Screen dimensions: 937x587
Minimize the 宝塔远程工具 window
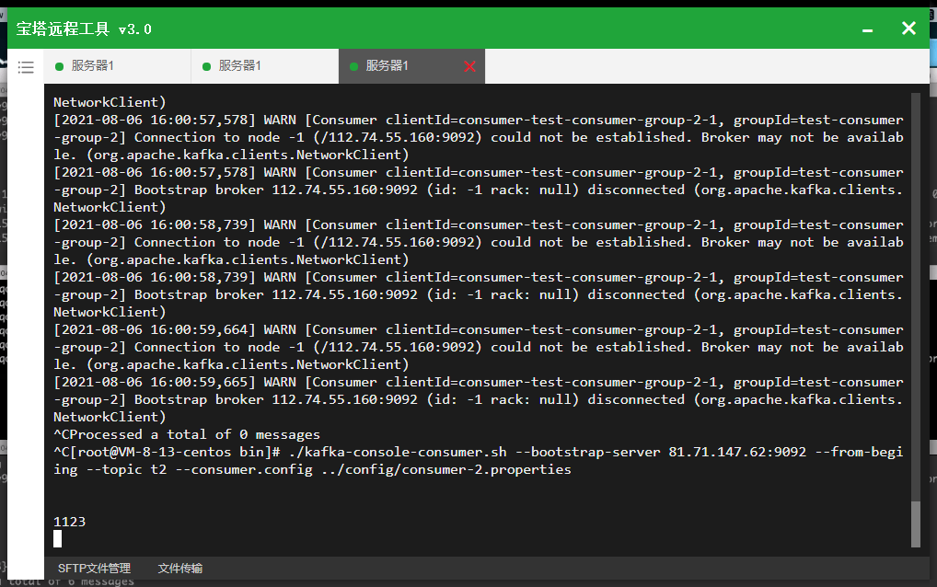coord(868,29)
